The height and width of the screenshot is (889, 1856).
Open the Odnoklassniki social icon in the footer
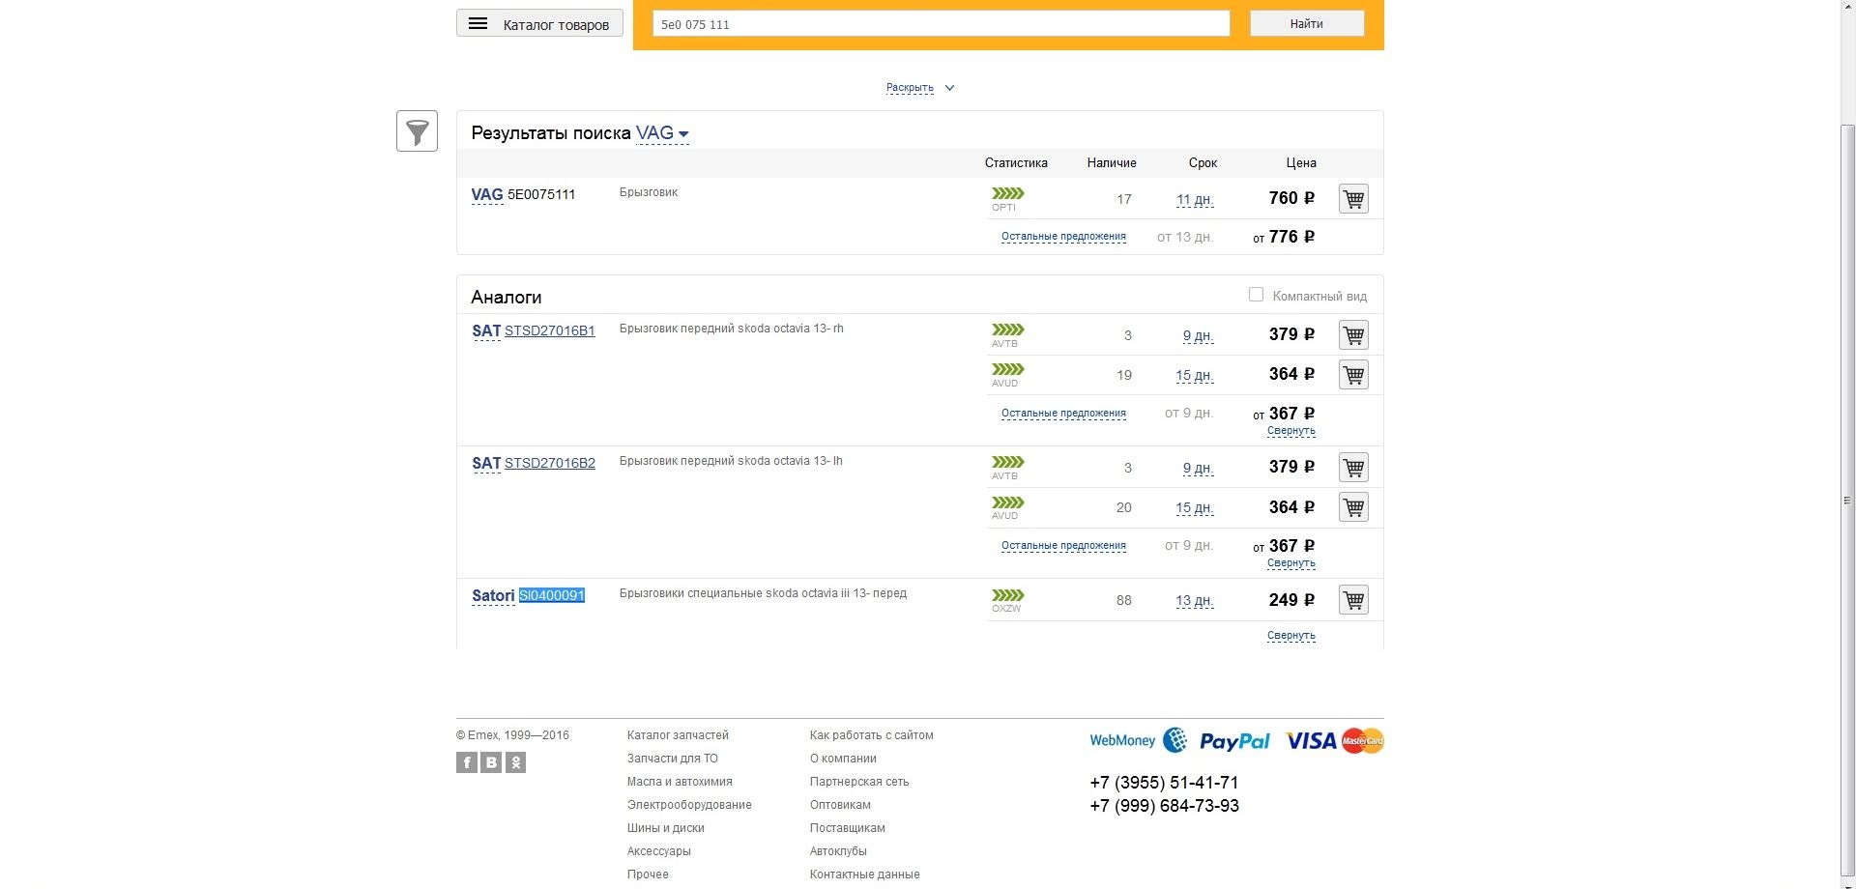click(516, 762)
